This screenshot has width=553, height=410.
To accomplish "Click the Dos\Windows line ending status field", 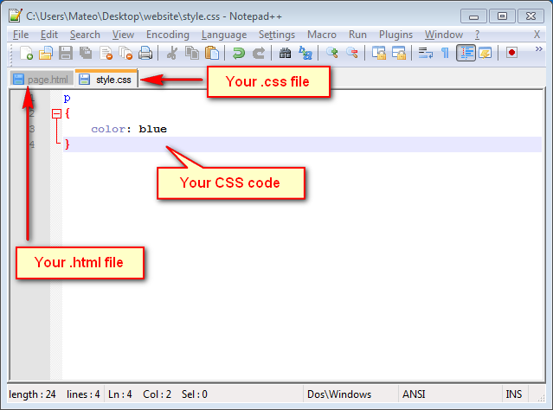I will pos(339,394).
